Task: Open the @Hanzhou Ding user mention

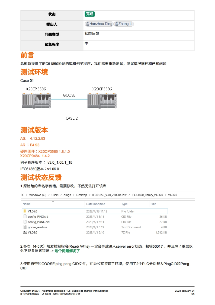Action: pyautogui.click(x=99, y=24)
